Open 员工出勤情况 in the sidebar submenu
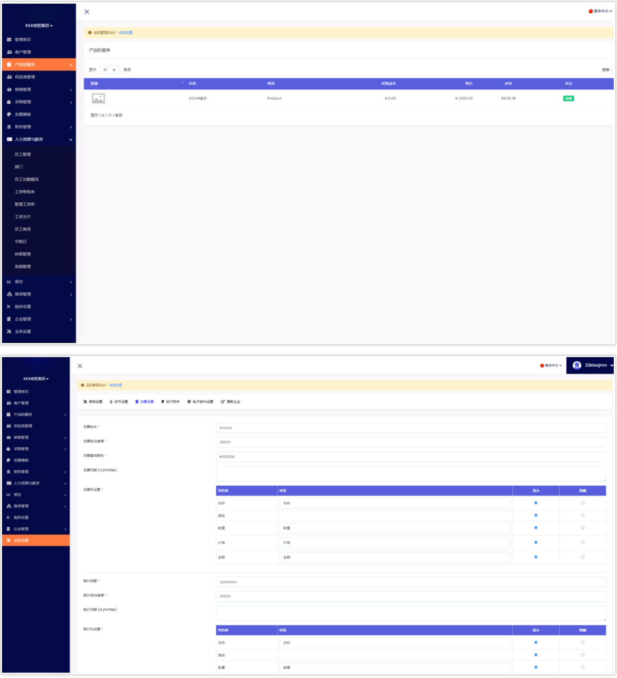617x678 pixels. [x=27, y=179]
